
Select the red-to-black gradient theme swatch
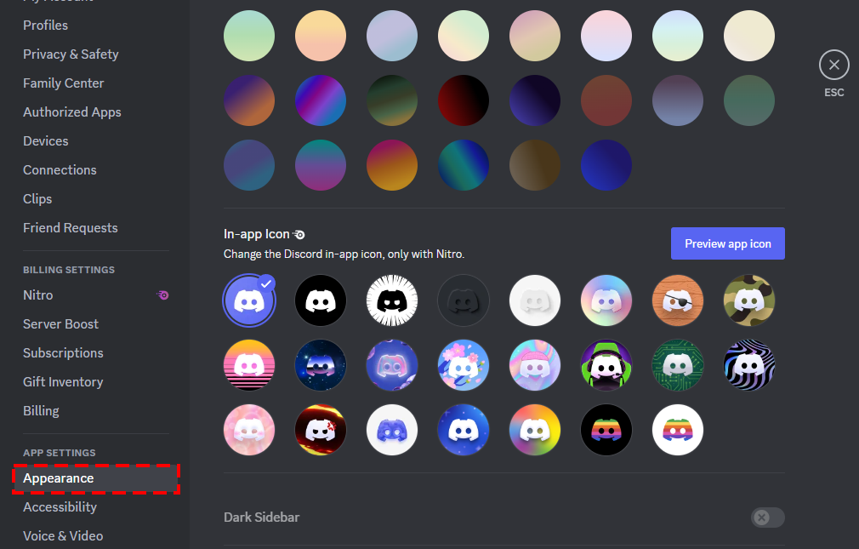pos(464,100)
